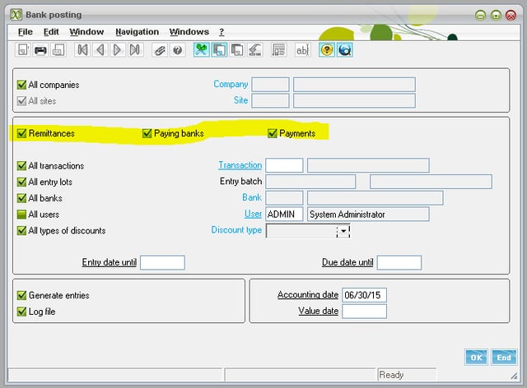This screenshot has width=527, height=388.
Task: Click the paperclip attachment icon
Action: [x=160, y=50]
